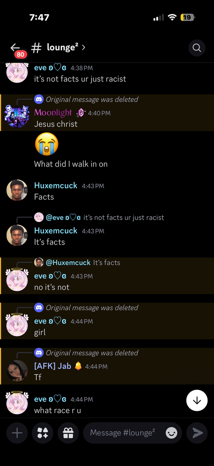Open the gift Nitro icon
This screenshot has width=214, height=466.
[x=68, y=433]
